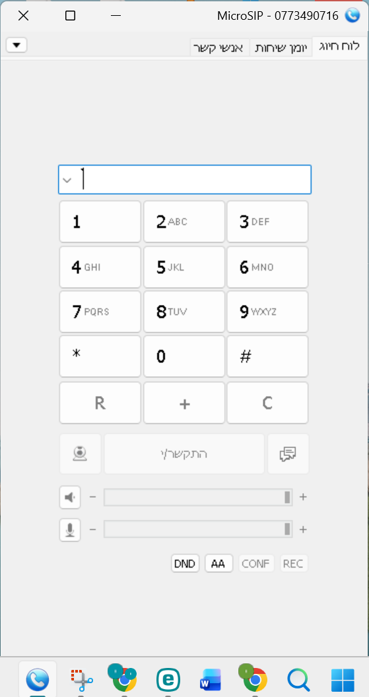Open Windows Search magnifier icon

(298, 679)
